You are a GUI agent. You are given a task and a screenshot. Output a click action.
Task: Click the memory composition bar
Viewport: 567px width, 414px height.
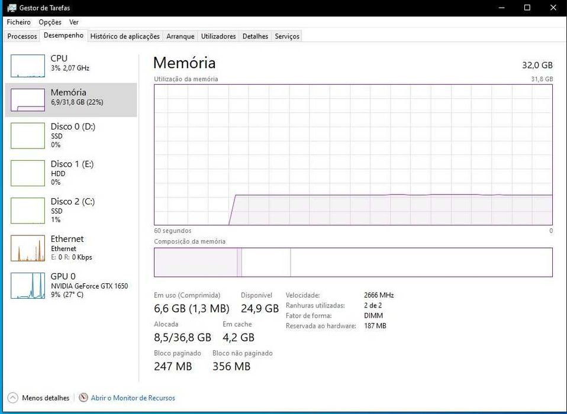(353, 262)
